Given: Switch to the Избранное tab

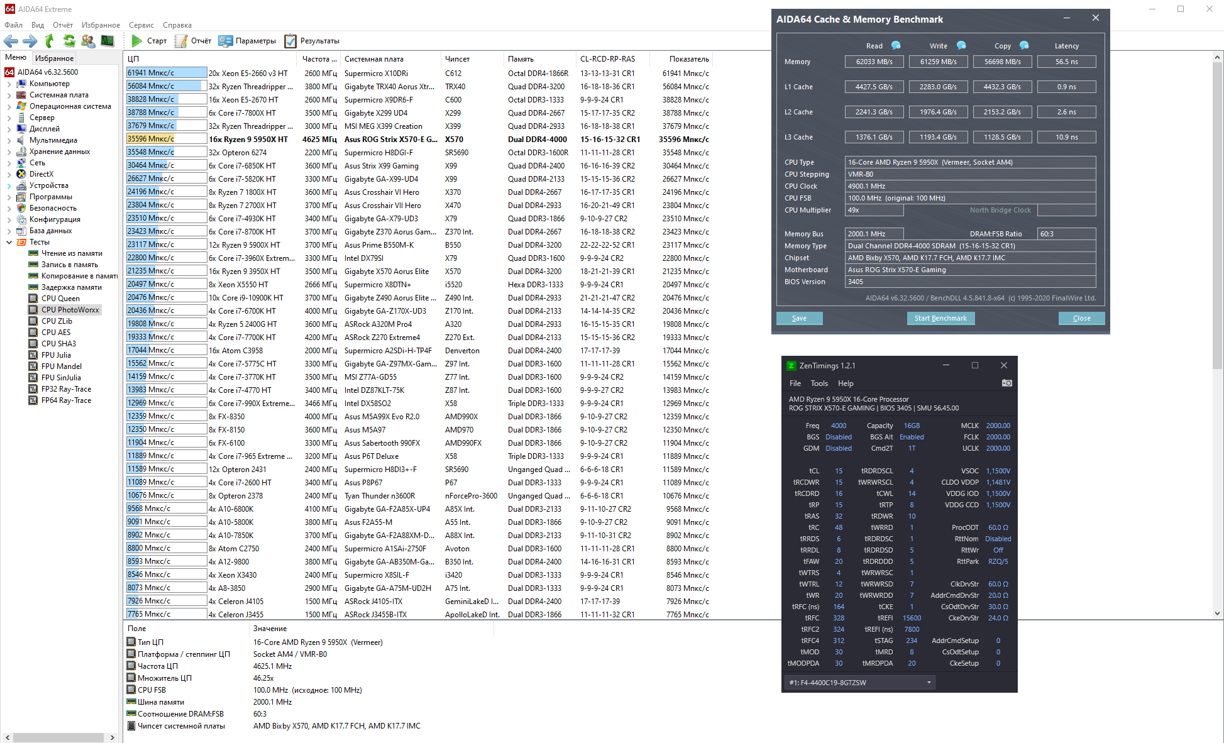Looking at the screenshot, I should [x=54, y=58].
